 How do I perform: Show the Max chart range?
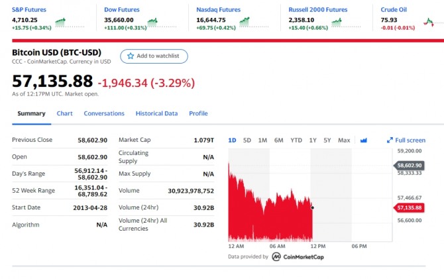[x=344, y=140]
